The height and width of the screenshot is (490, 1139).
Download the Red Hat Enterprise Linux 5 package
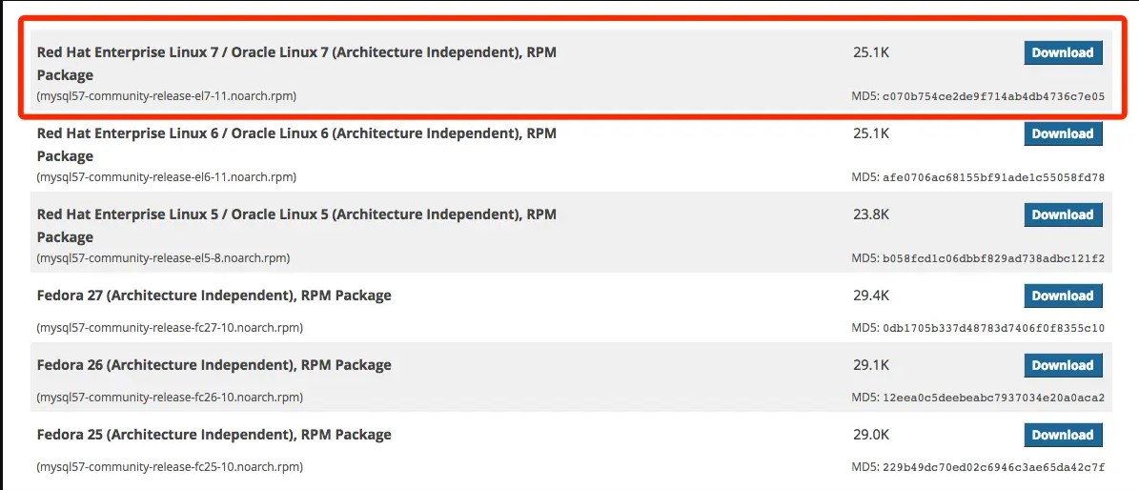pos(1063,215)
